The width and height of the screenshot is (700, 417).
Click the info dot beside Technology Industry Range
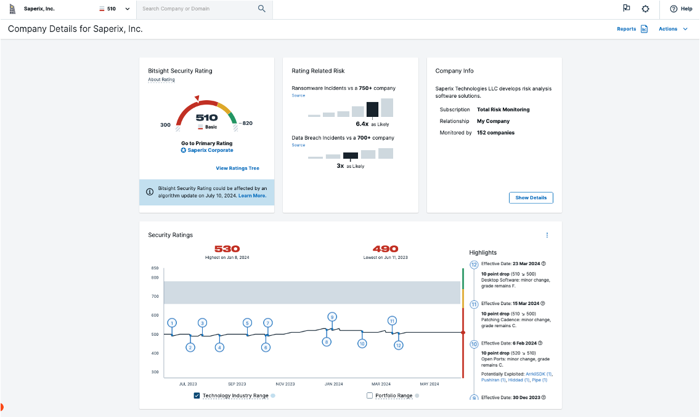273,395
